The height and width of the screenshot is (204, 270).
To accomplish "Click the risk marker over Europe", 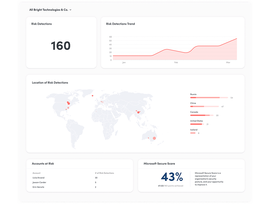I will pos(102,102).
